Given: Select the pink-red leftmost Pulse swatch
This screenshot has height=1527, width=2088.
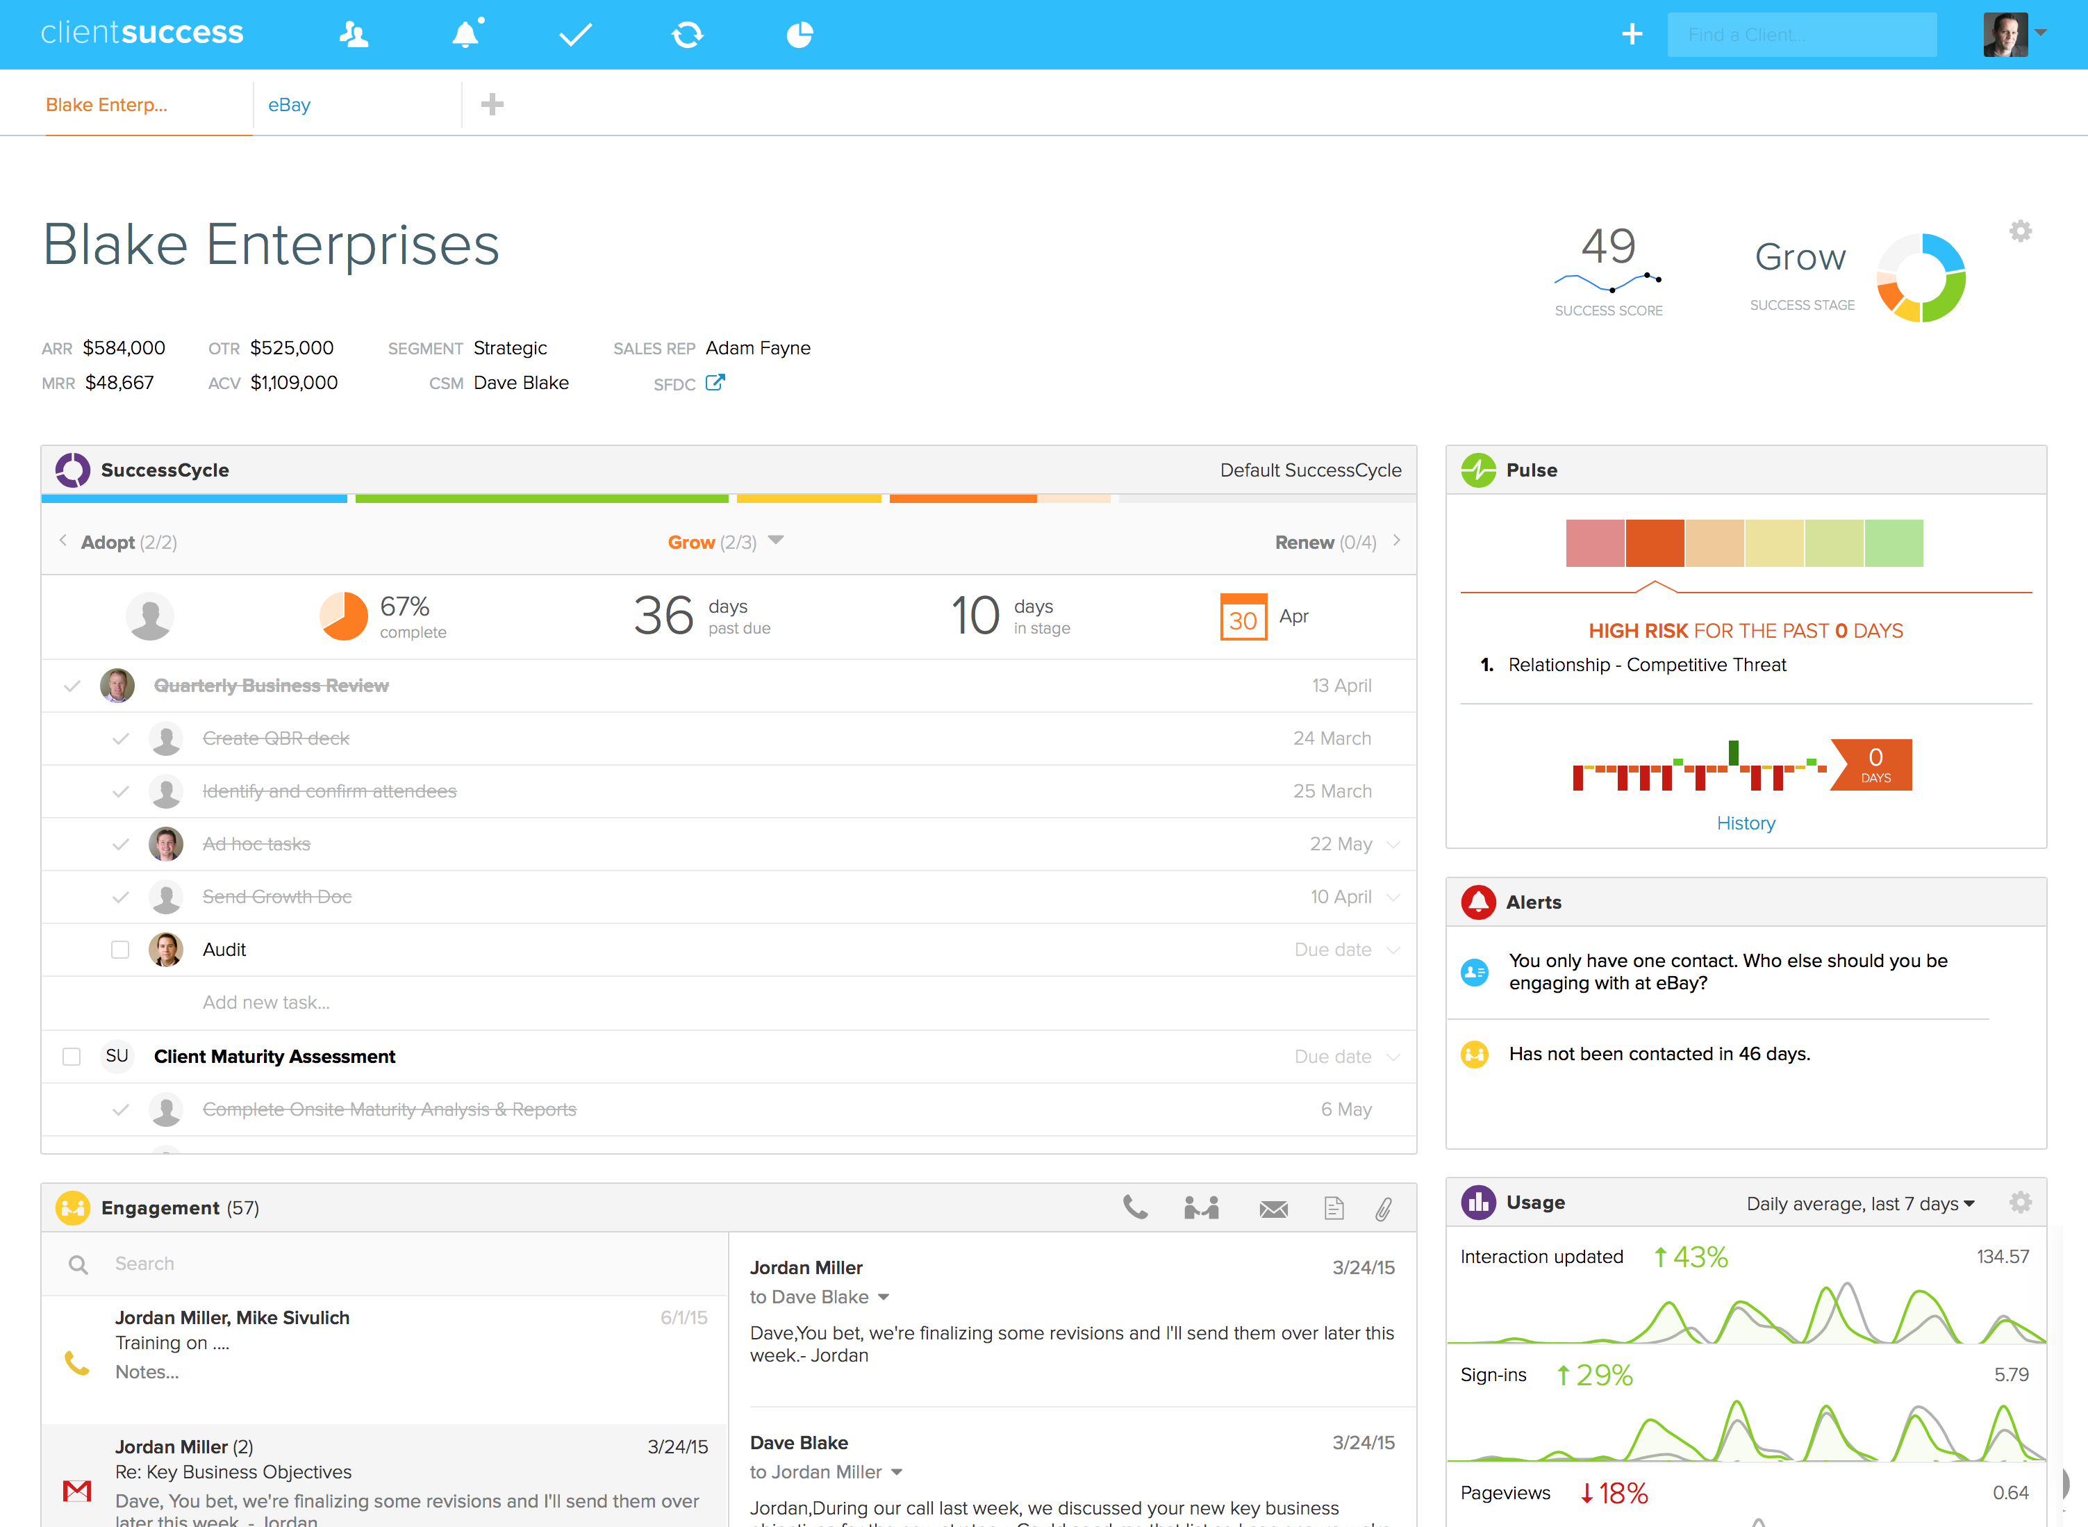Looking at the screenshot, I should 1596,543.
